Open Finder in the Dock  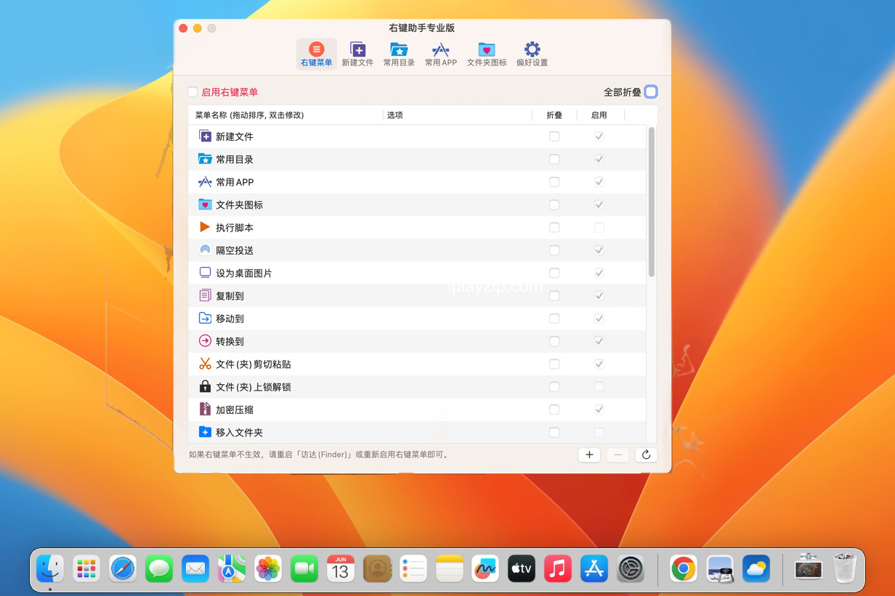[x=50, y=569]
